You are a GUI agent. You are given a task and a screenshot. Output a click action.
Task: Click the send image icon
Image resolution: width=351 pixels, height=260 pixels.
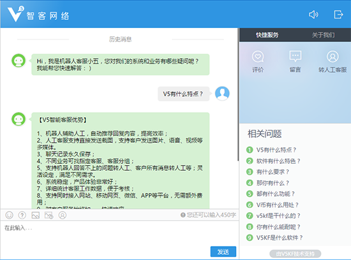[36, 215]
